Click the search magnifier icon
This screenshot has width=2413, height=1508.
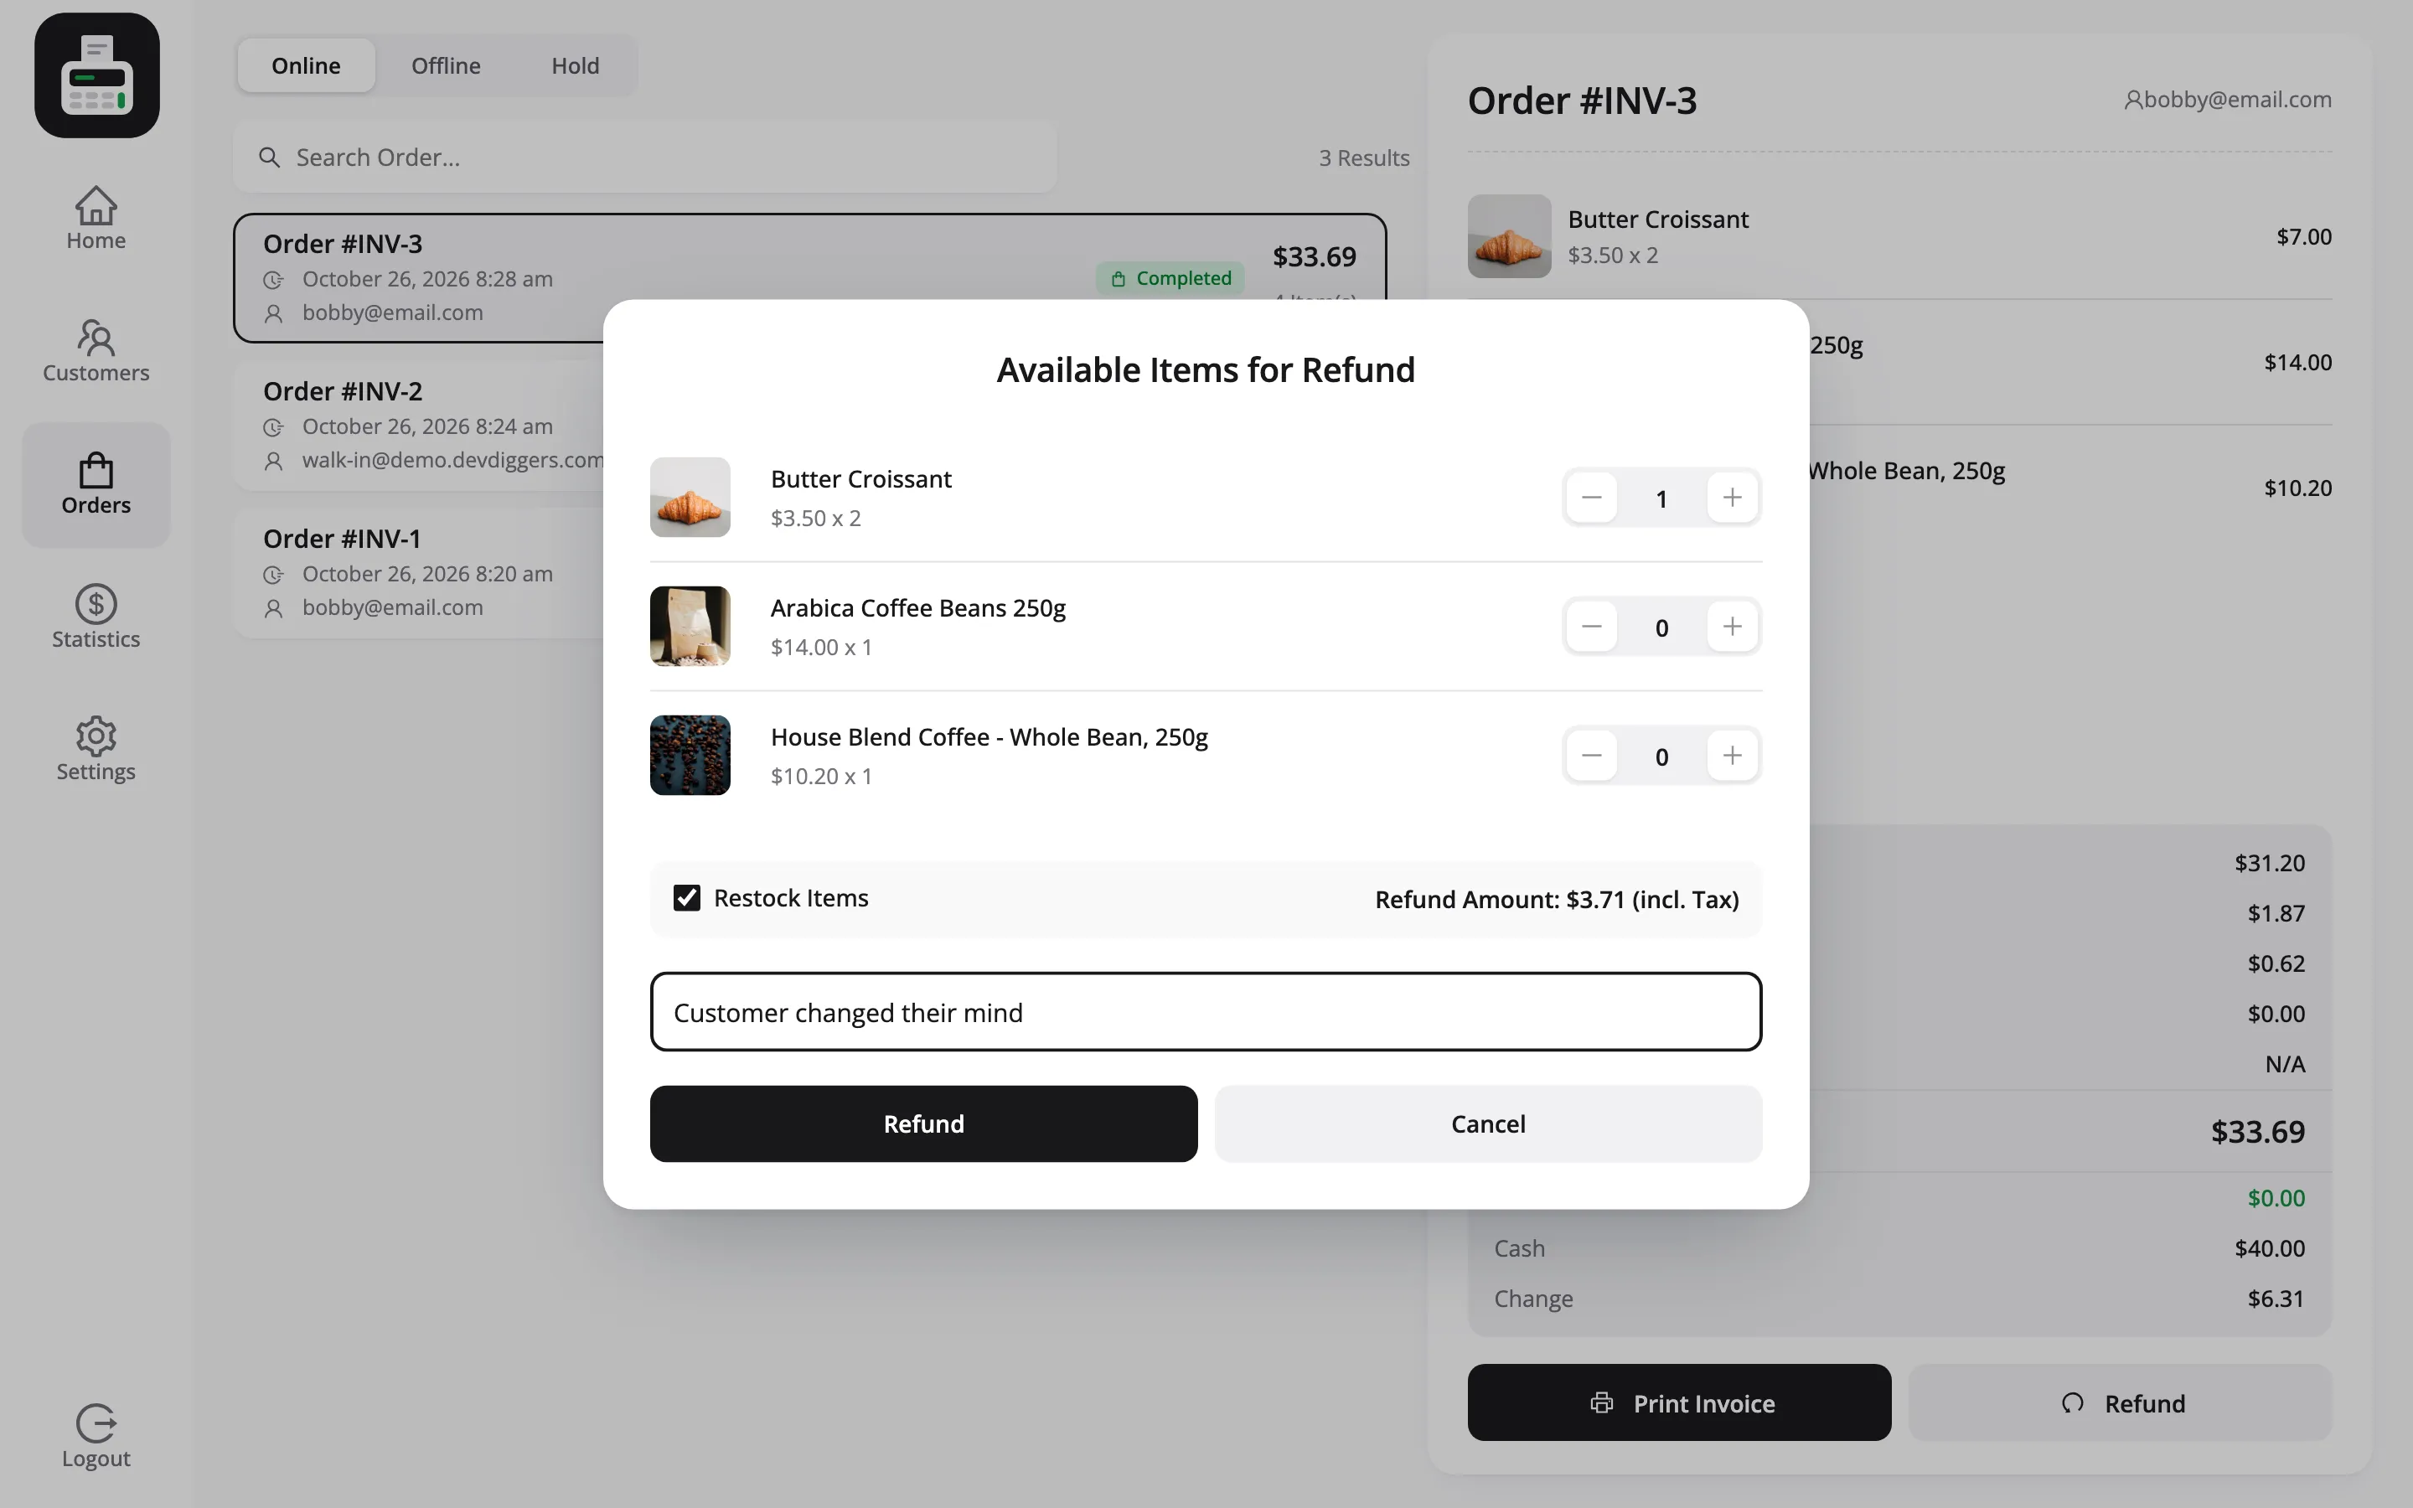[269, 158]
